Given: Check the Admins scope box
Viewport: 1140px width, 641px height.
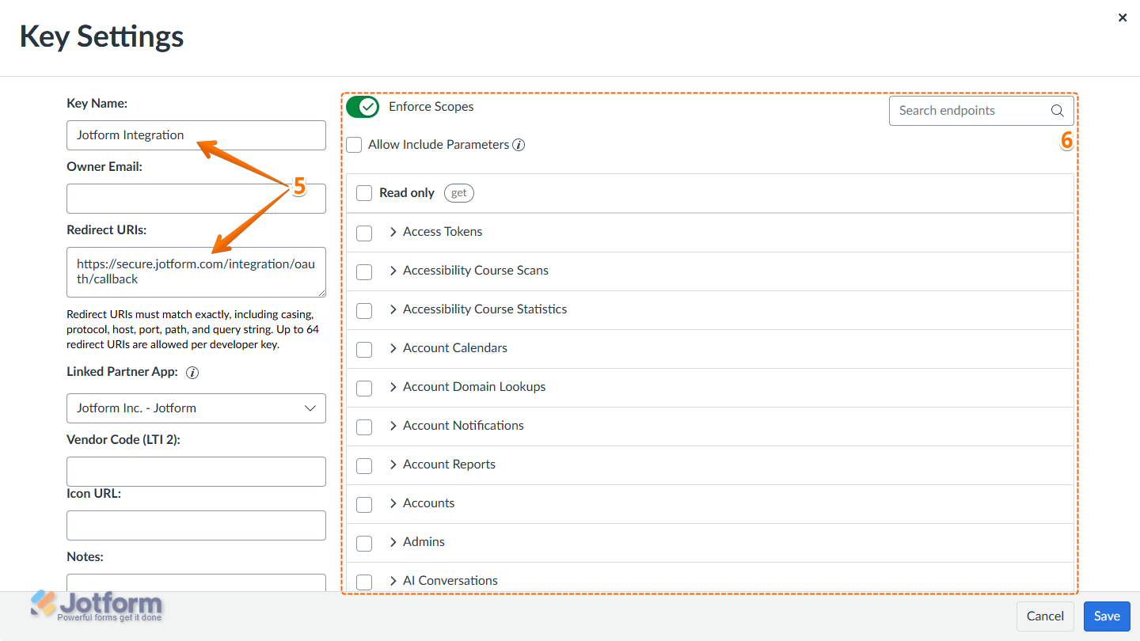Looking at the screenshot, I should click(364, 543).
